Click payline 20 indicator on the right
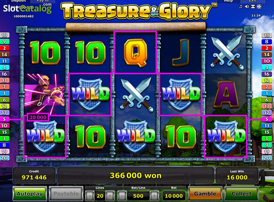 [267, 158]
